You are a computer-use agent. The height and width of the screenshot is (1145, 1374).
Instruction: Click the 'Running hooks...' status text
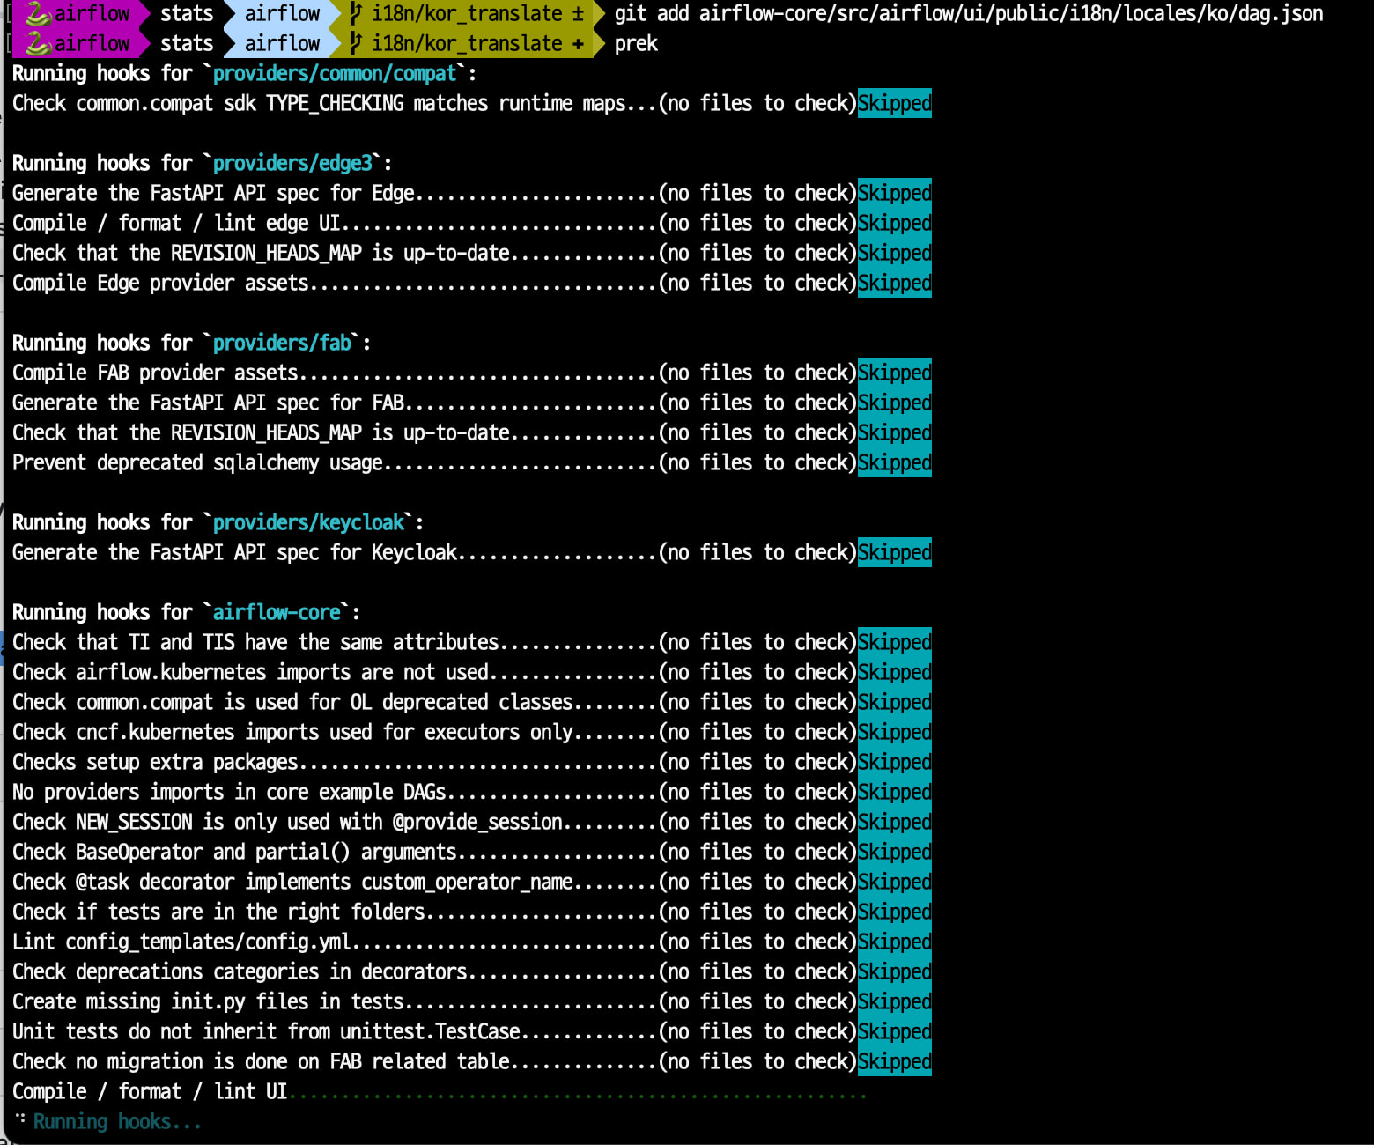[117, 1121]
